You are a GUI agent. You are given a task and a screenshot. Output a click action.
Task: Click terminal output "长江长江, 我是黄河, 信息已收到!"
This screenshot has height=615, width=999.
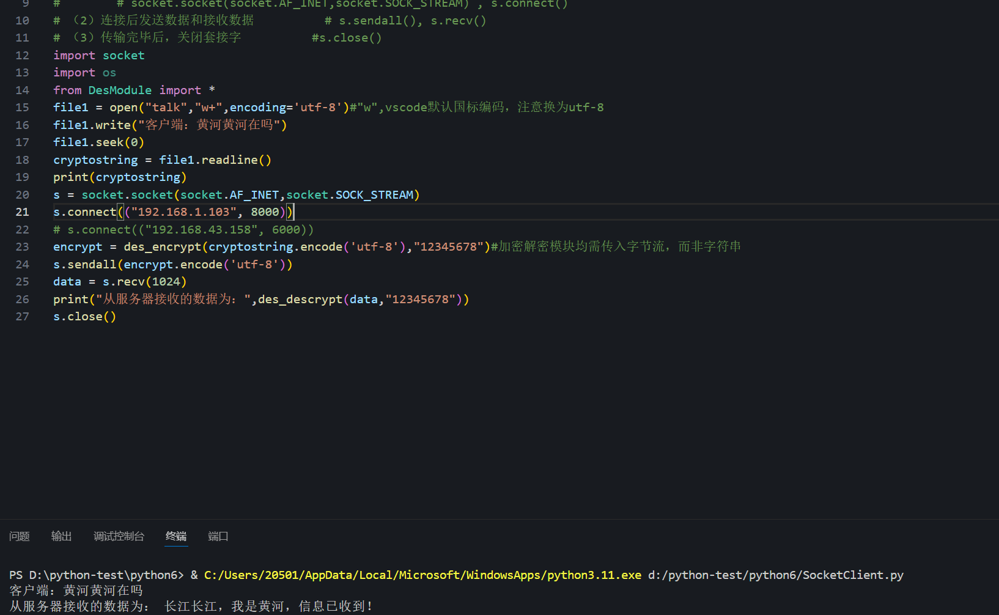[269, 606]
